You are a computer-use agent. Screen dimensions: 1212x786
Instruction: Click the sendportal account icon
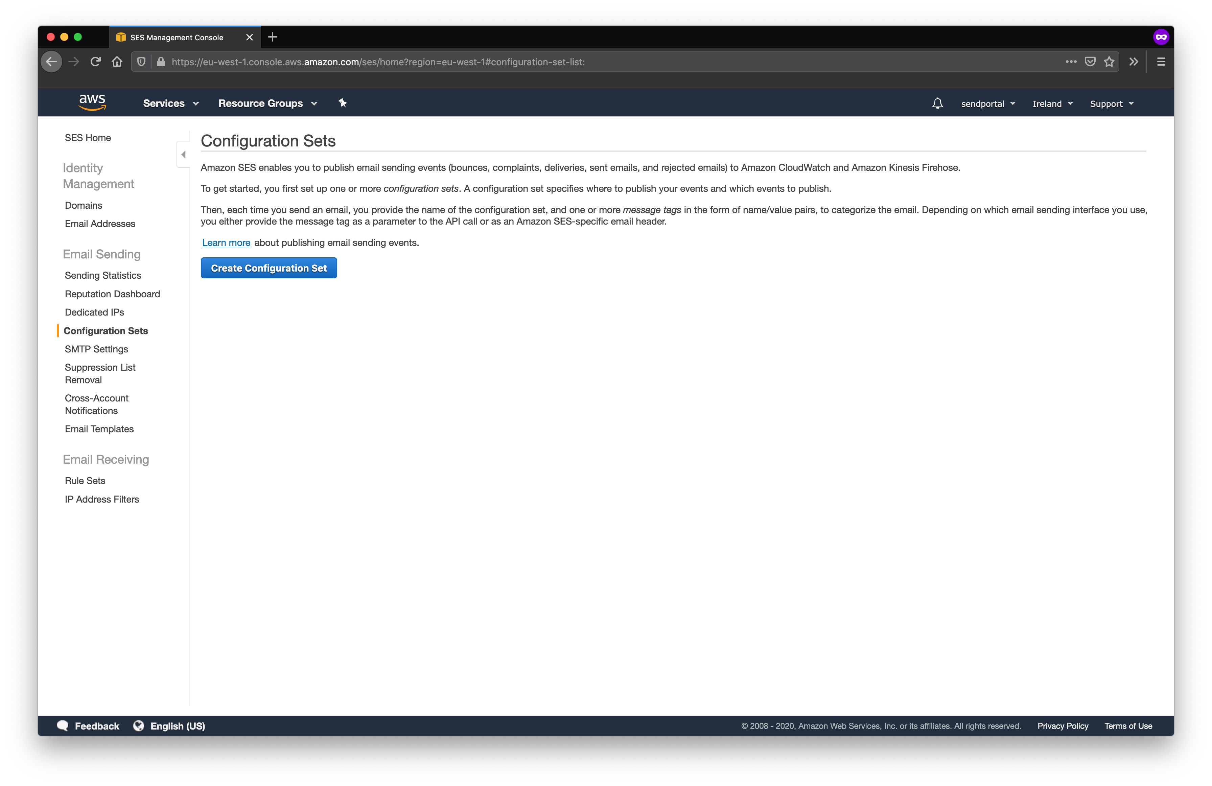tap(983, 103)
